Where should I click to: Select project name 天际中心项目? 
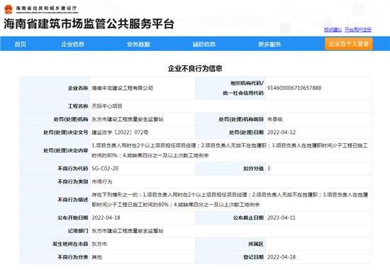pyautogui.click(x=107, y=106)
